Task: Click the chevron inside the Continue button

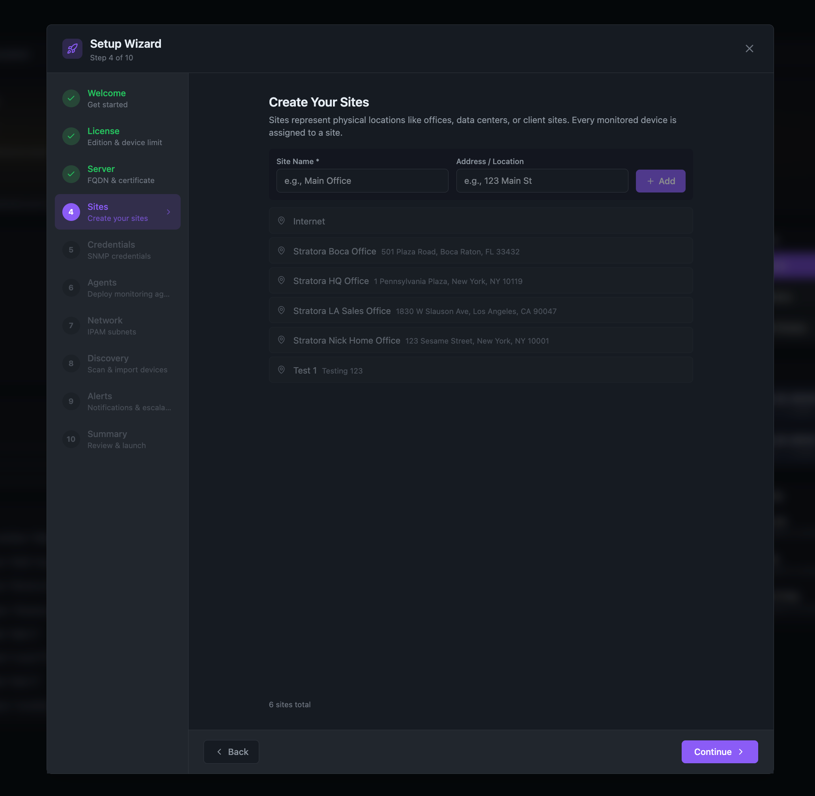Action: coord(741,752)
